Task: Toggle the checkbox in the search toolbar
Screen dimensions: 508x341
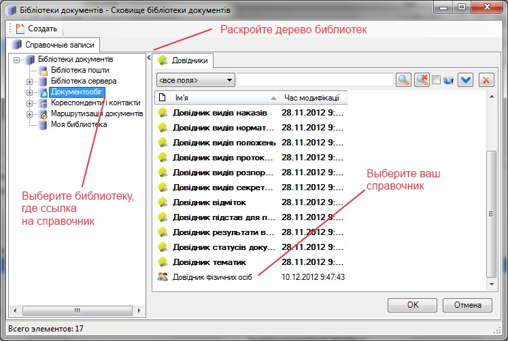Action: point(436,80)
